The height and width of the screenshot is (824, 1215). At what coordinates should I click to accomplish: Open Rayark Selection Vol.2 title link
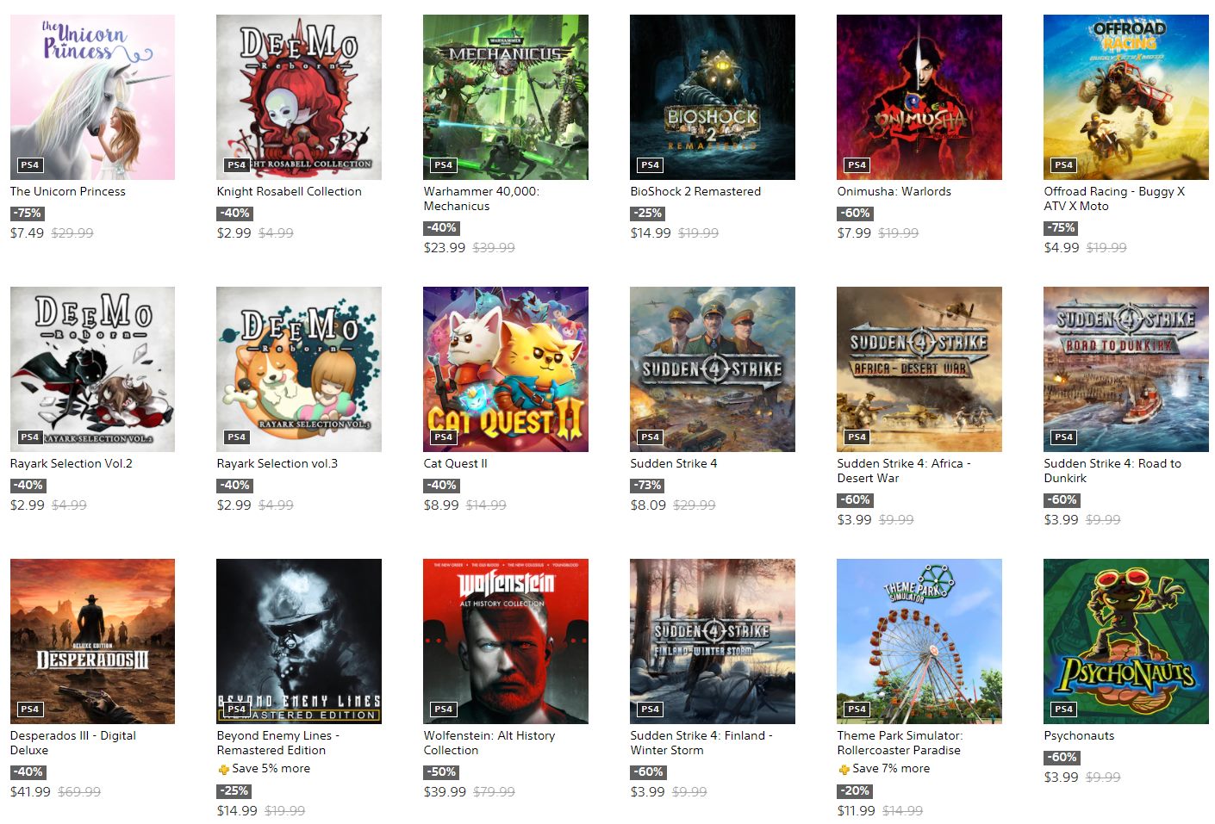[x=72, y=463]
